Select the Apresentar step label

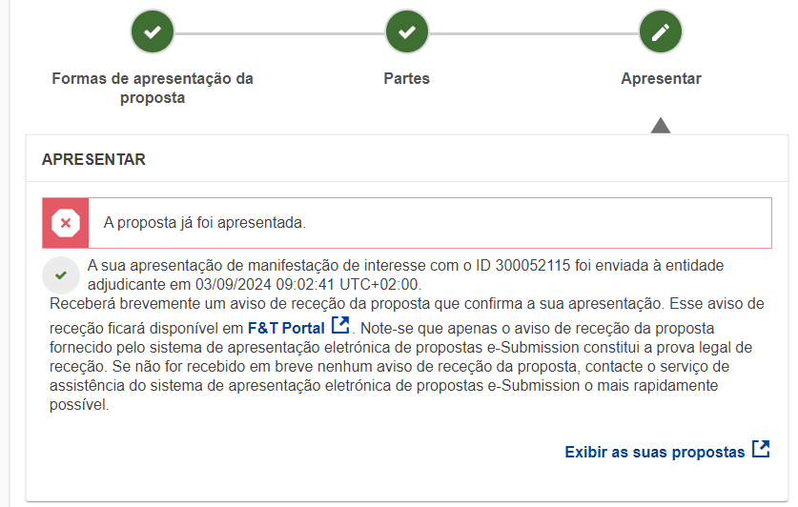point(661,78)
